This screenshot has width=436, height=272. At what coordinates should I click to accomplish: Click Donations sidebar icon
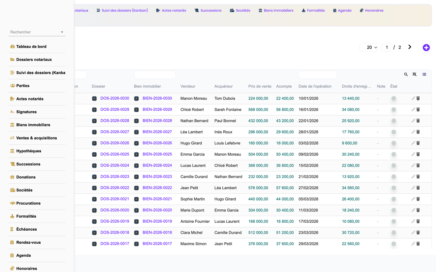coord(12,177)
